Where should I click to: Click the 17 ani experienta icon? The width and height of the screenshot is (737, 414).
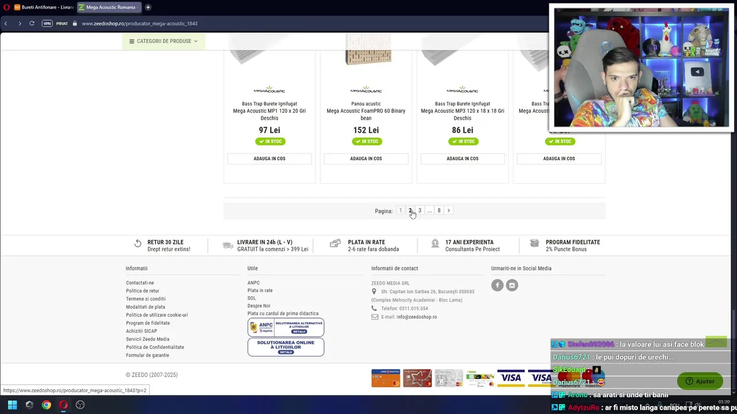[435, 244]
